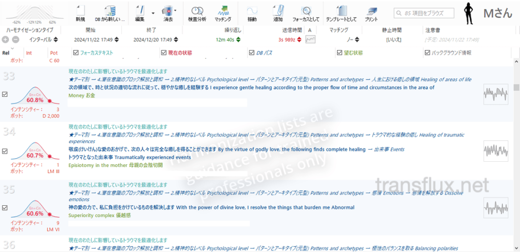Sort by Int column header
This screenshot has width=520, height=252.
click(29, 53)
